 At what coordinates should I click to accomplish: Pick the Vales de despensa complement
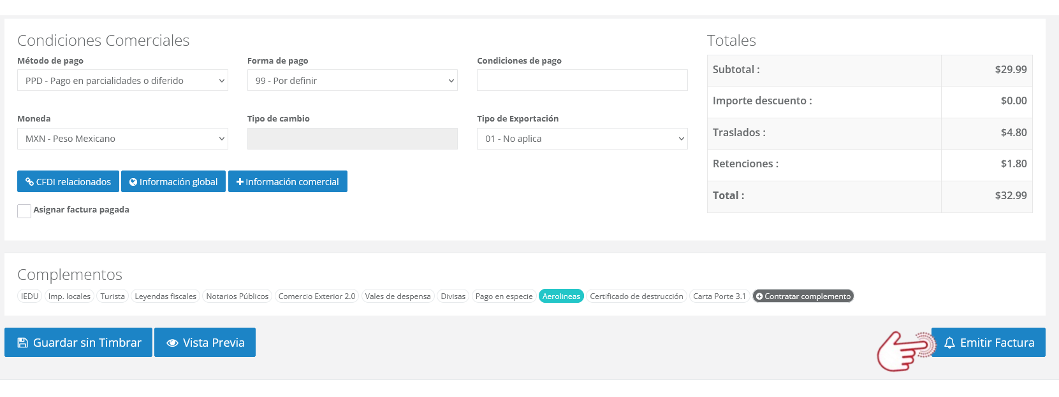[x=398, y=296]
